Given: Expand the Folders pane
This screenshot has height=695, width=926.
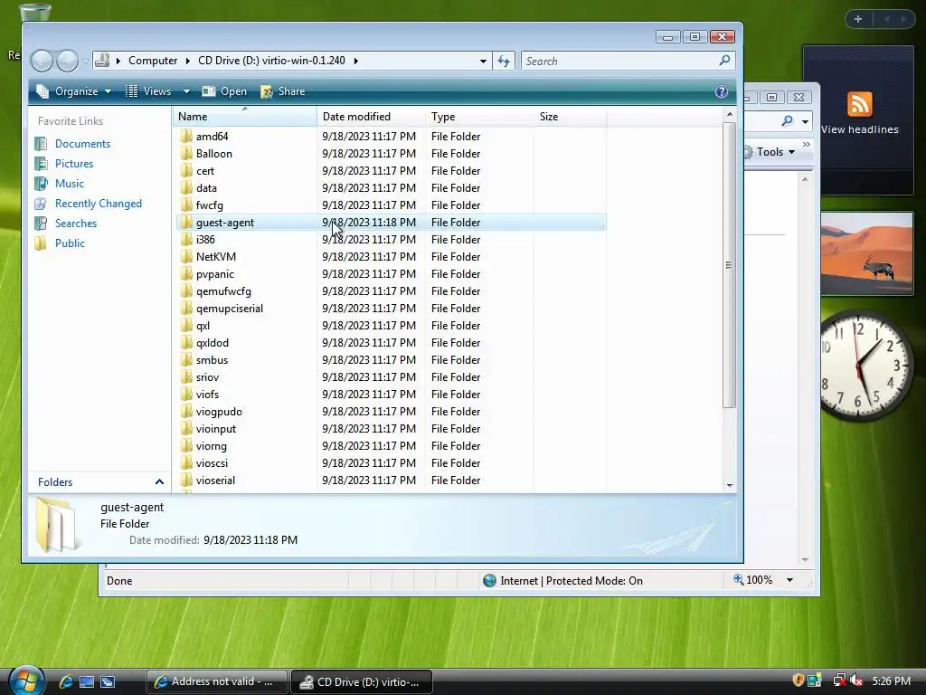Looking at the screenshot, I should coord(99,482).
